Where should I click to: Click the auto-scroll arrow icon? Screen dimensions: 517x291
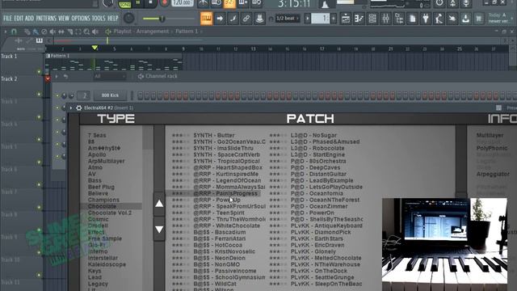(220, 19)
